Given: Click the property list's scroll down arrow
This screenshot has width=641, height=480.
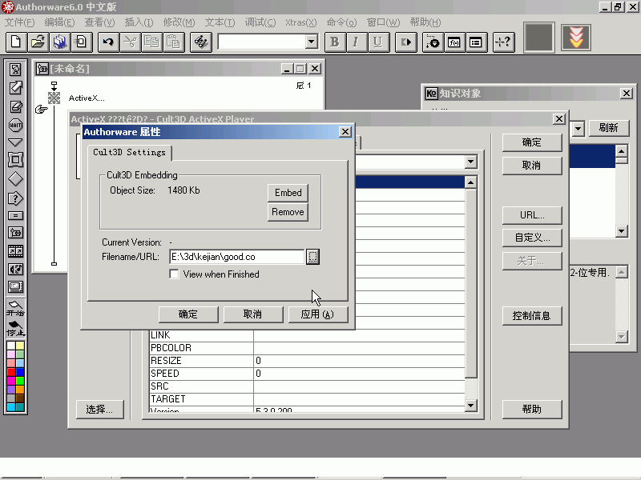Looking at the screenshot, I should [471, 406].
